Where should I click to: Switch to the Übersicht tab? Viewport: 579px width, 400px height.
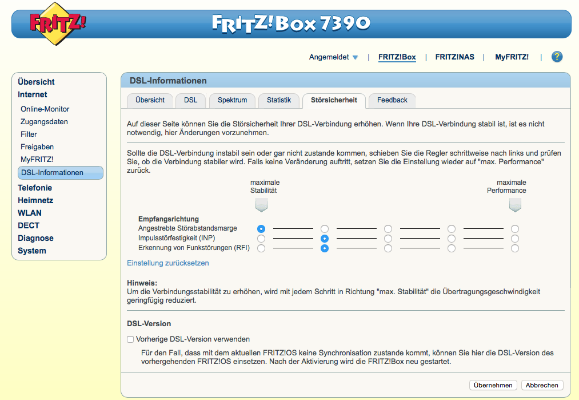tap(150, 100)
